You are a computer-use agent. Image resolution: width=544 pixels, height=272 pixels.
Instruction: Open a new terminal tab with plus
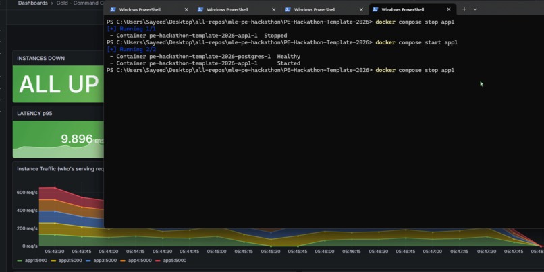(x=464, y=9)
